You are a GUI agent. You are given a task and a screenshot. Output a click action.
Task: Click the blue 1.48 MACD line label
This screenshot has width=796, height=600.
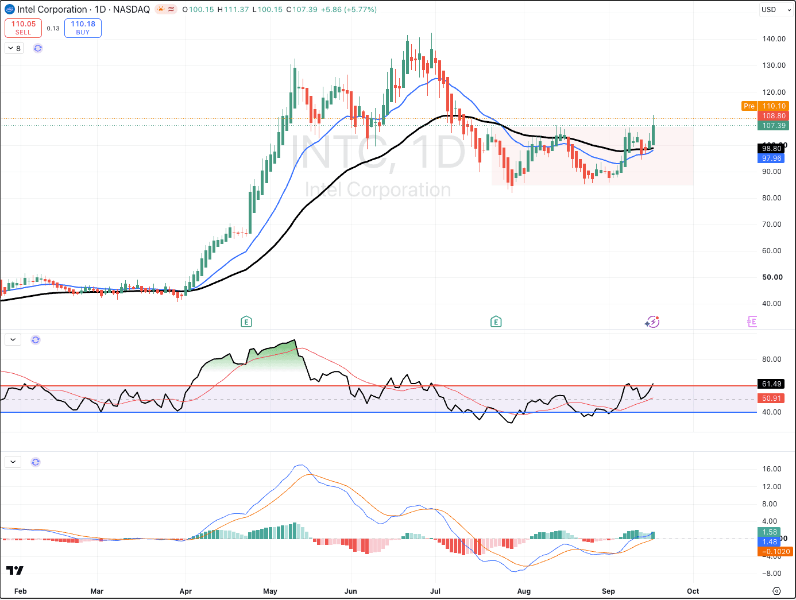770,542
